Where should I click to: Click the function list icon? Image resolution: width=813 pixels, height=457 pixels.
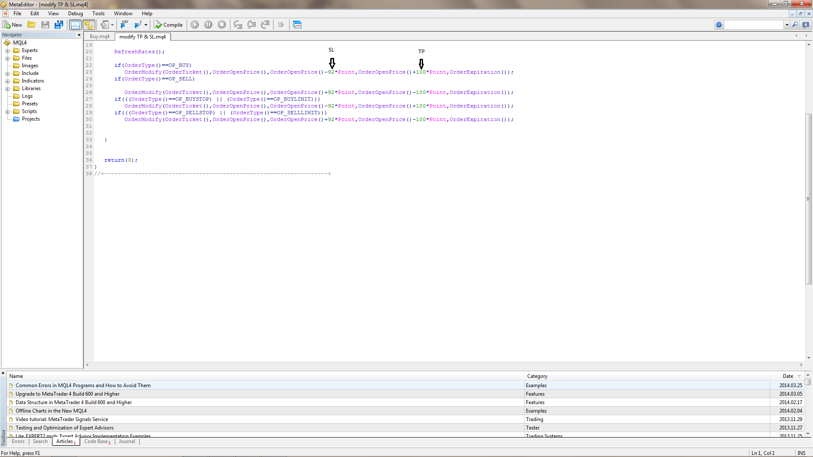tap(138, 25)
